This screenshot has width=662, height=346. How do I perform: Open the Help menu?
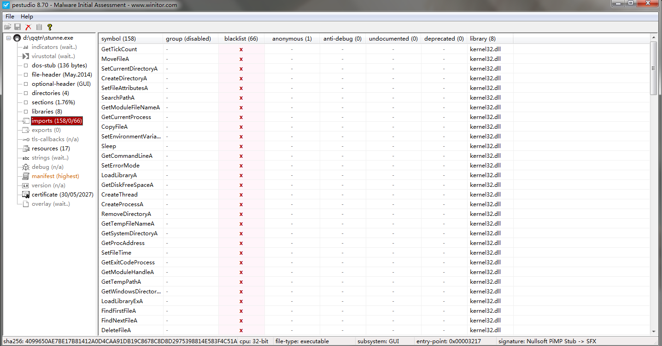[27, 17]
